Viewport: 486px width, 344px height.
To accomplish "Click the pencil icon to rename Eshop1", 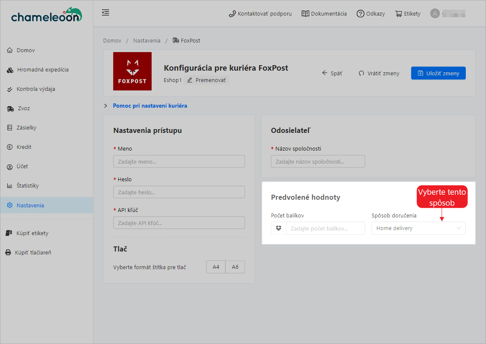I will [190, 80].
